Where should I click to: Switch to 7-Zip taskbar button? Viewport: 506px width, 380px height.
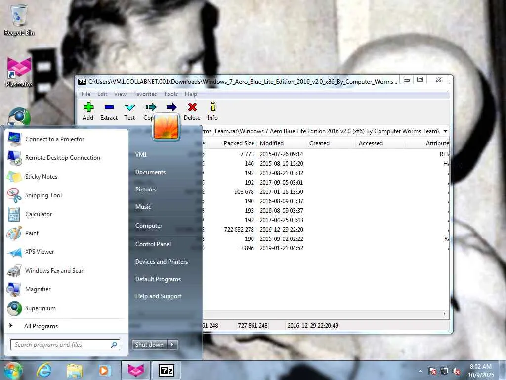[167, 370]
